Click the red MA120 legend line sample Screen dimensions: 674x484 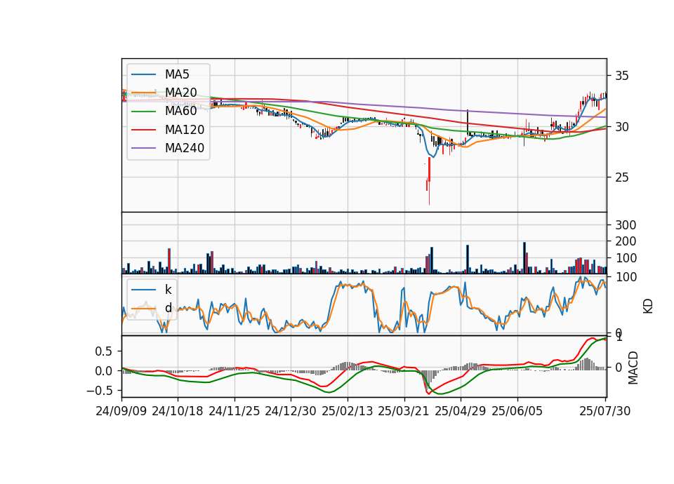[x=143, y=129]
